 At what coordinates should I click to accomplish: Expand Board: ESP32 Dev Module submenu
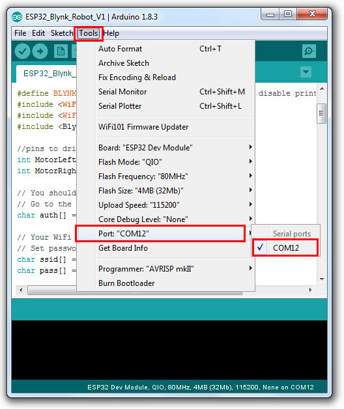tap(165, 148)
